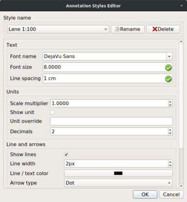Decrease Decimals value with down arrow
The width and height of the screenshot is (187, 202).
[x=170, y=133]
